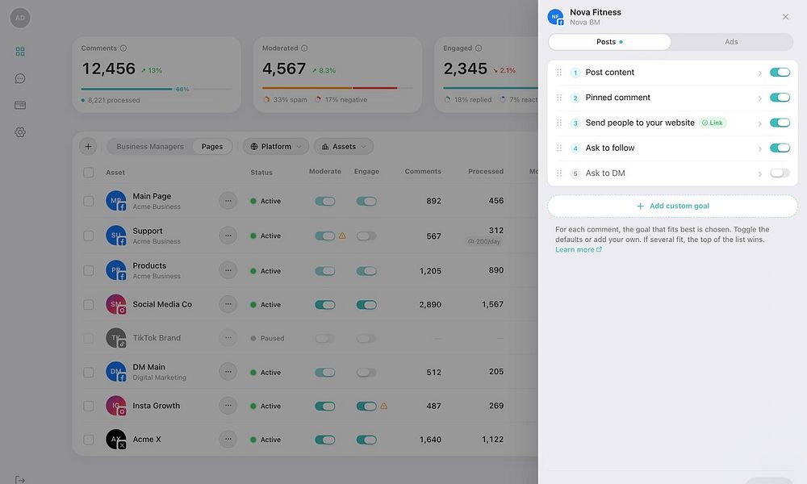Click the logout icon at bottom left
Screen dimensions: 807x484
pyautogui.click(x=19, y=480)
